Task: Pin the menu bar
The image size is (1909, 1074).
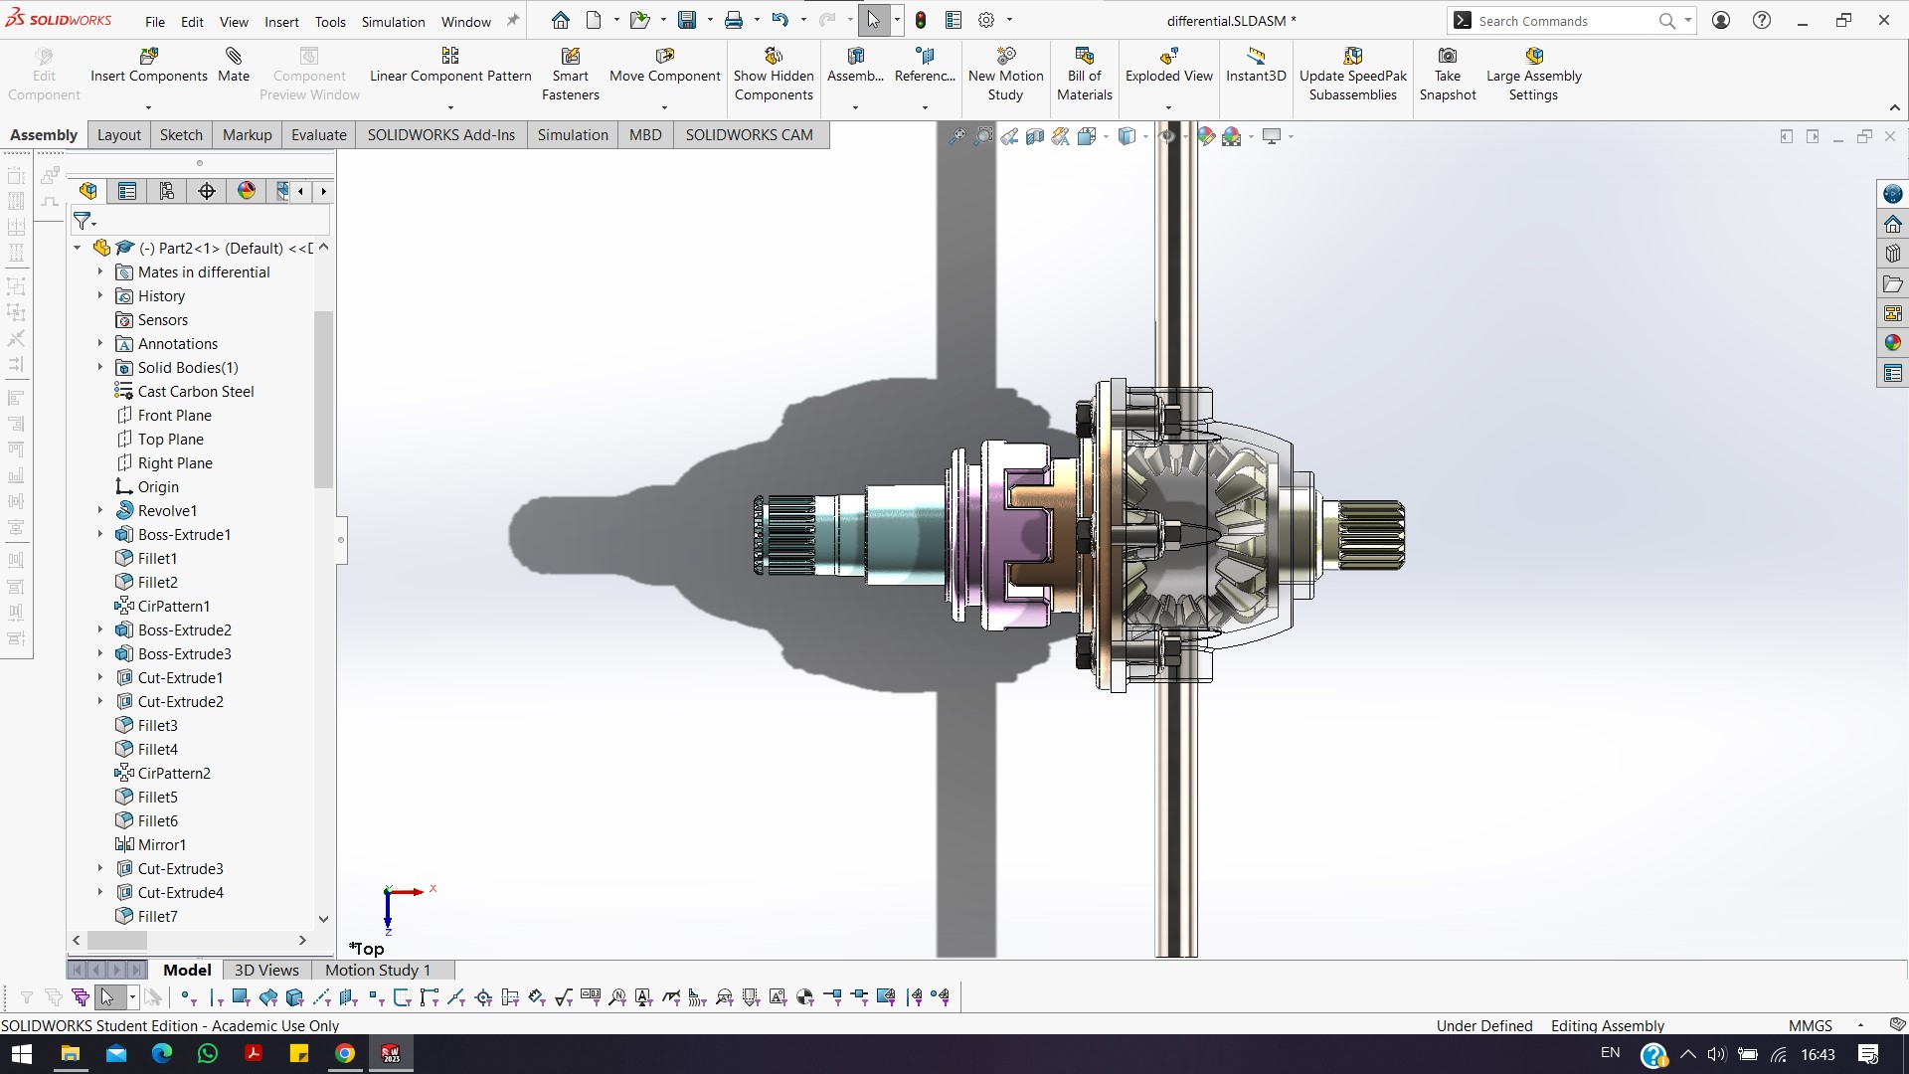Action: click(513, 20)
